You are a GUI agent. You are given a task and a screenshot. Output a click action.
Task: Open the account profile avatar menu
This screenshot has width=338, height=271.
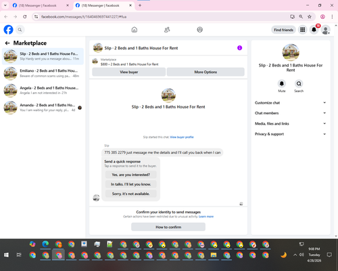(x=325, y=30)
